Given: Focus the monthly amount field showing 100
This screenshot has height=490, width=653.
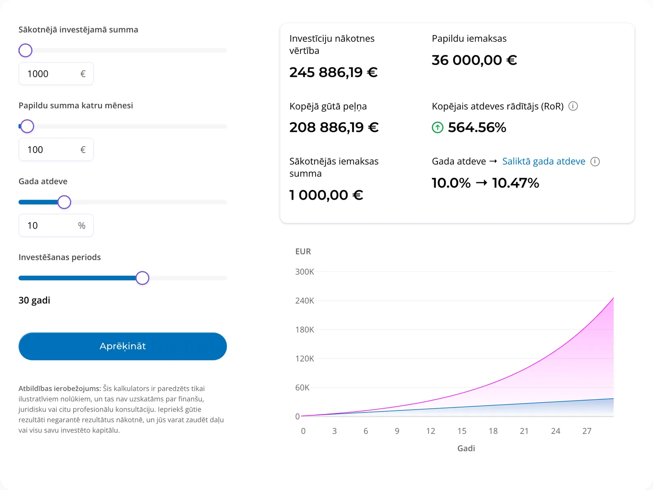Looking at the screenshot, I should tap(56, 149).
